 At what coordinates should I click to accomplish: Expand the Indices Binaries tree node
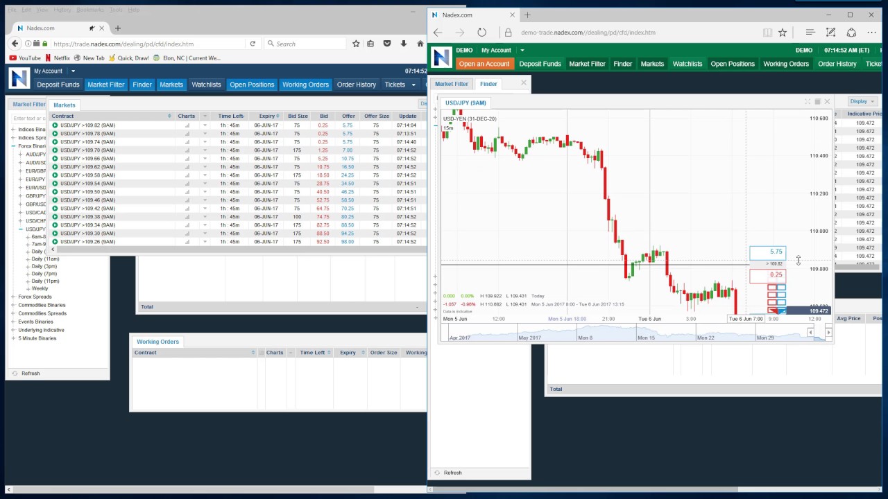point(13,130)
